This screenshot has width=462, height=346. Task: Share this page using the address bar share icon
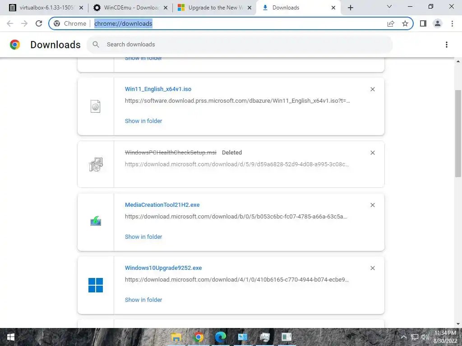tap(391, 23)
